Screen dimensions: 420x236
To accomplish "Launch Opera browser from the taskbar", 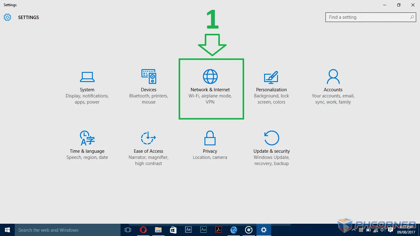I will tap(143, 230).
